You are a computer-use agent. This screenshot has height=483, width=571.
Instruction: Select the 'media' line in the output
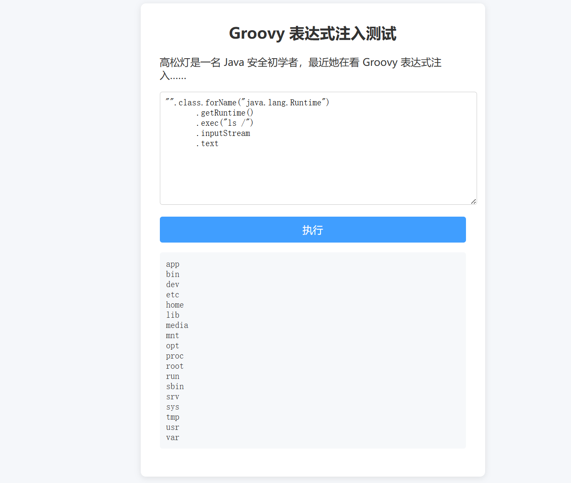[x=177, y=325]
